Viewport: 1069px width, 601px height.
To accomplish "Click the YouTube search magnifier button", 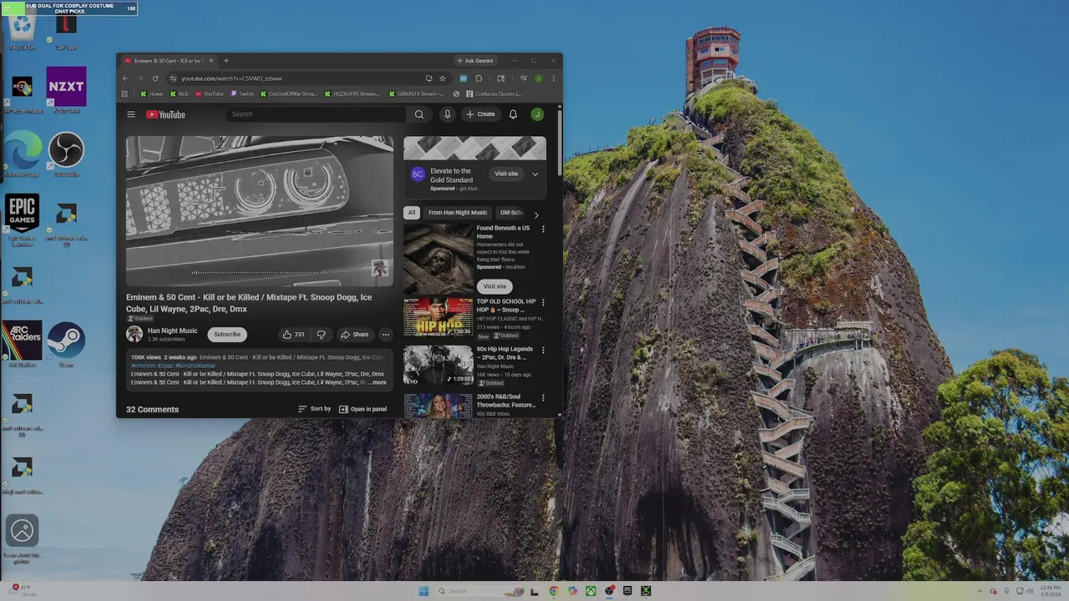I will point(419,114).
